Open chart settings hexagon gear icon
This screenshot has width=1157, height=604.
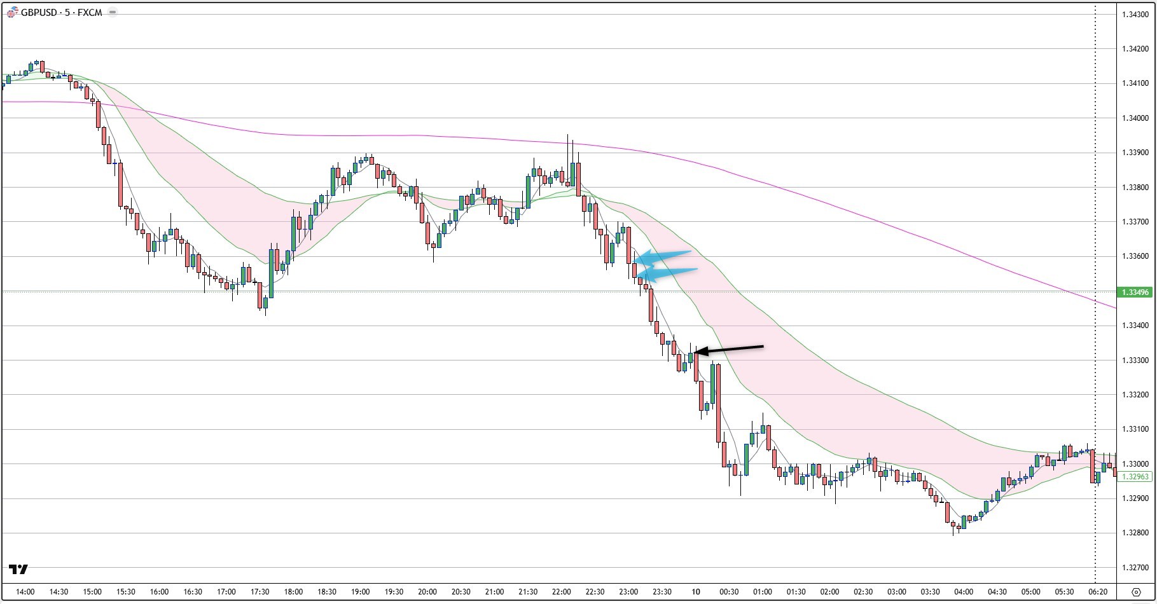pos(1136,592)
